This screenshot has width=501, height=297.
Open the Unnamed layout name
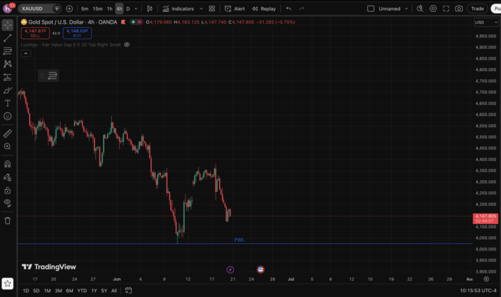tap(389, 8)
